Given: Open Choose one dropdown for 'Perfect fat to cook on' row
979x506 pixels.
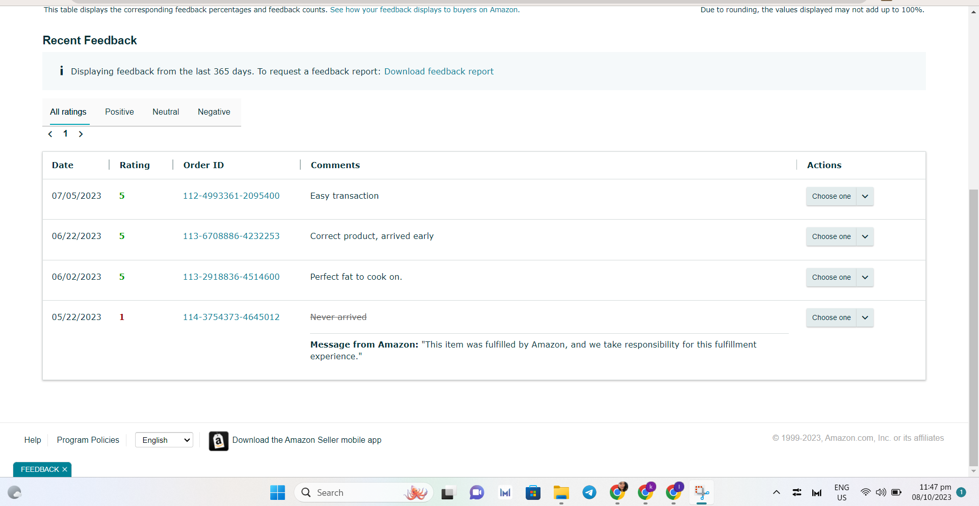Looking at the screenshot, I should pyautogui.click(x=840, y=277).
